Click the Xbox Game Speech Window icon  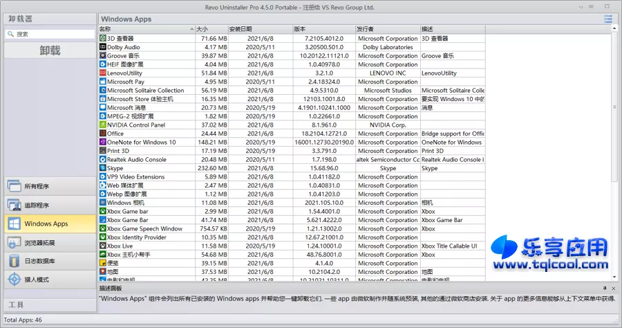click(x=103, y=229)
